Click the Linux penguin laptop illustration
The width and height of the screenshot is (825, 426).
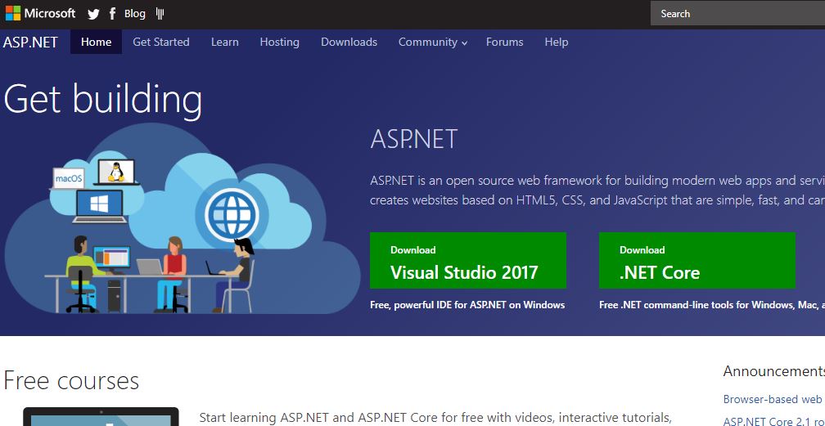(x=116, y=172)
